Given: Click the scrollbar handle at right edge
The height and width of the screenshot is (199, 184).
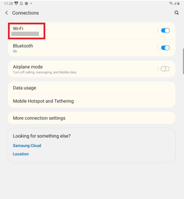Looking at the screenshot, I should (183, 61).
